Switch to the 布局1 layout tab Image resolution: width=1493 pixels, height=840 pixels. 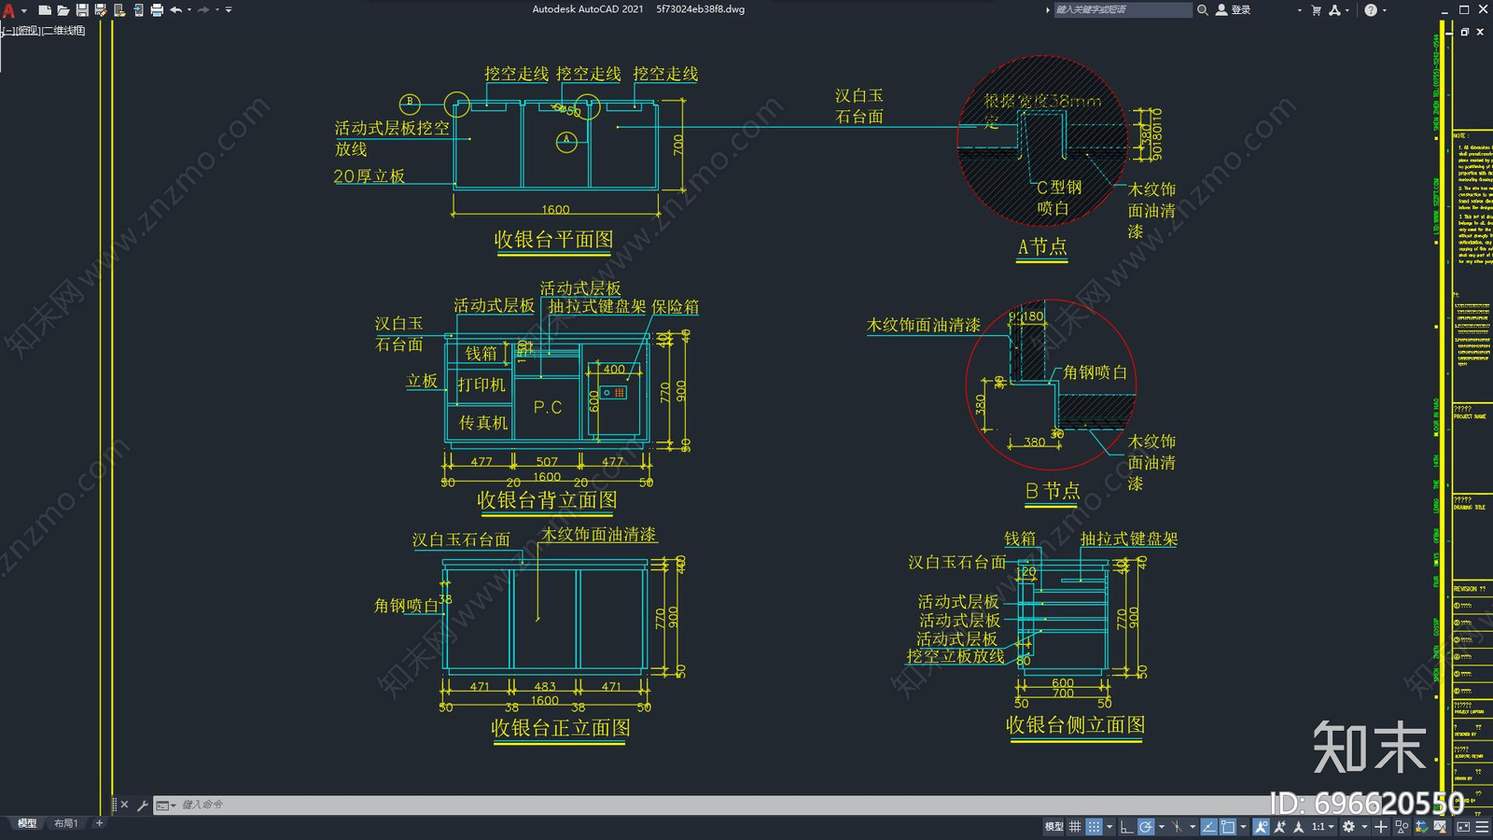pyautogui.click(x=65, y=823)
